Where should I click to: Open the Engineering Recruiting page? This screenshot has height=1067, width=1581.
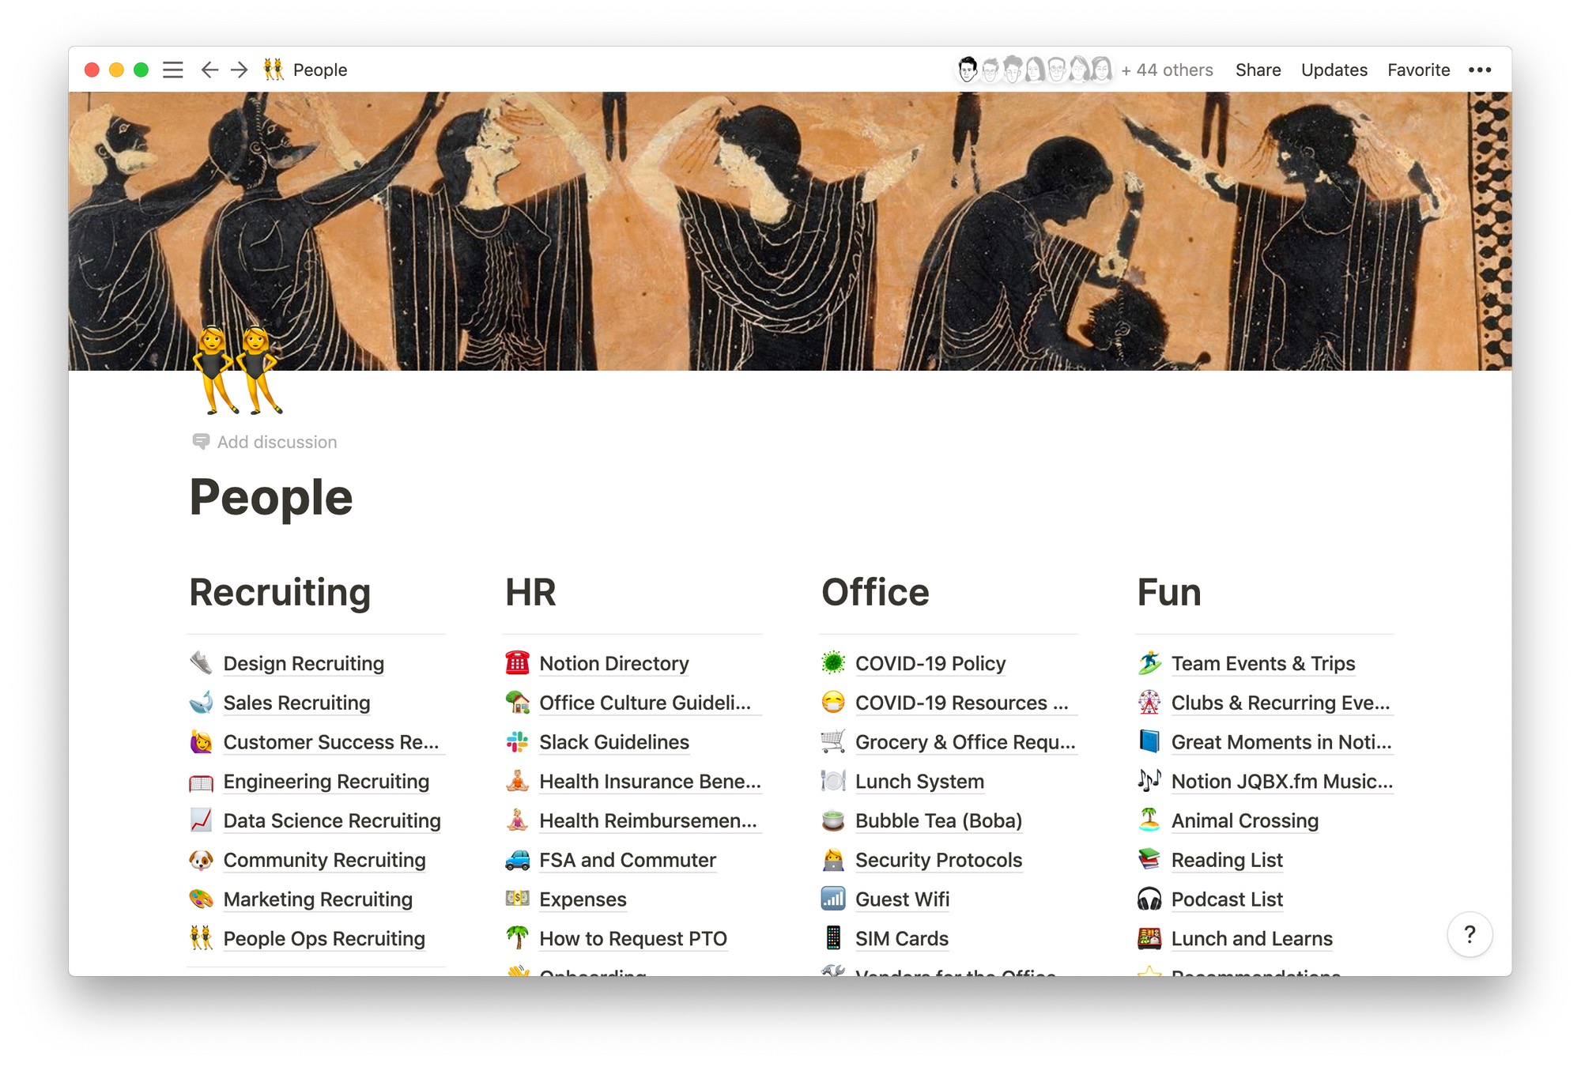coord(326,781)
